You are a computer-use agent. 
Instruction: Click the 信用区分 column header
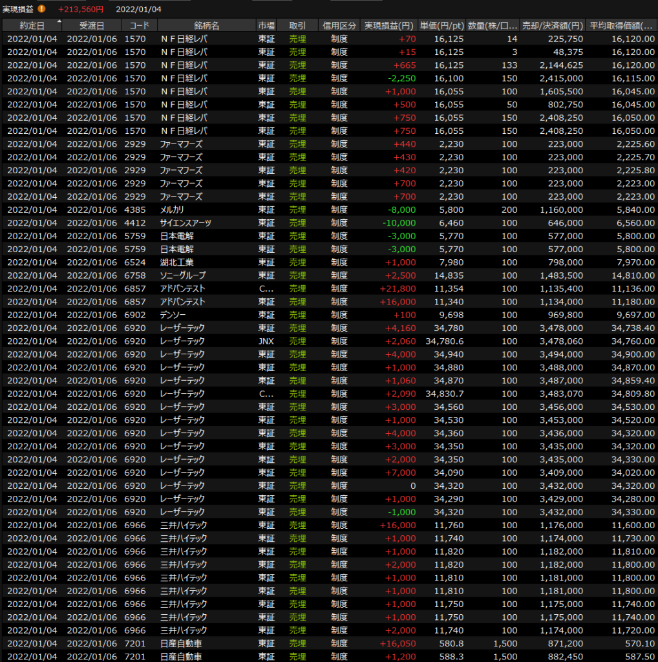click(x=339, y=25)
